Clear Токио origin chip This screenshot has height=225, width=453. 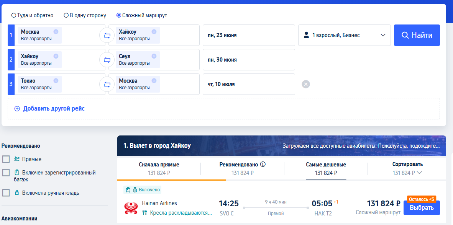pyautogui.click(x=56, y=81)
